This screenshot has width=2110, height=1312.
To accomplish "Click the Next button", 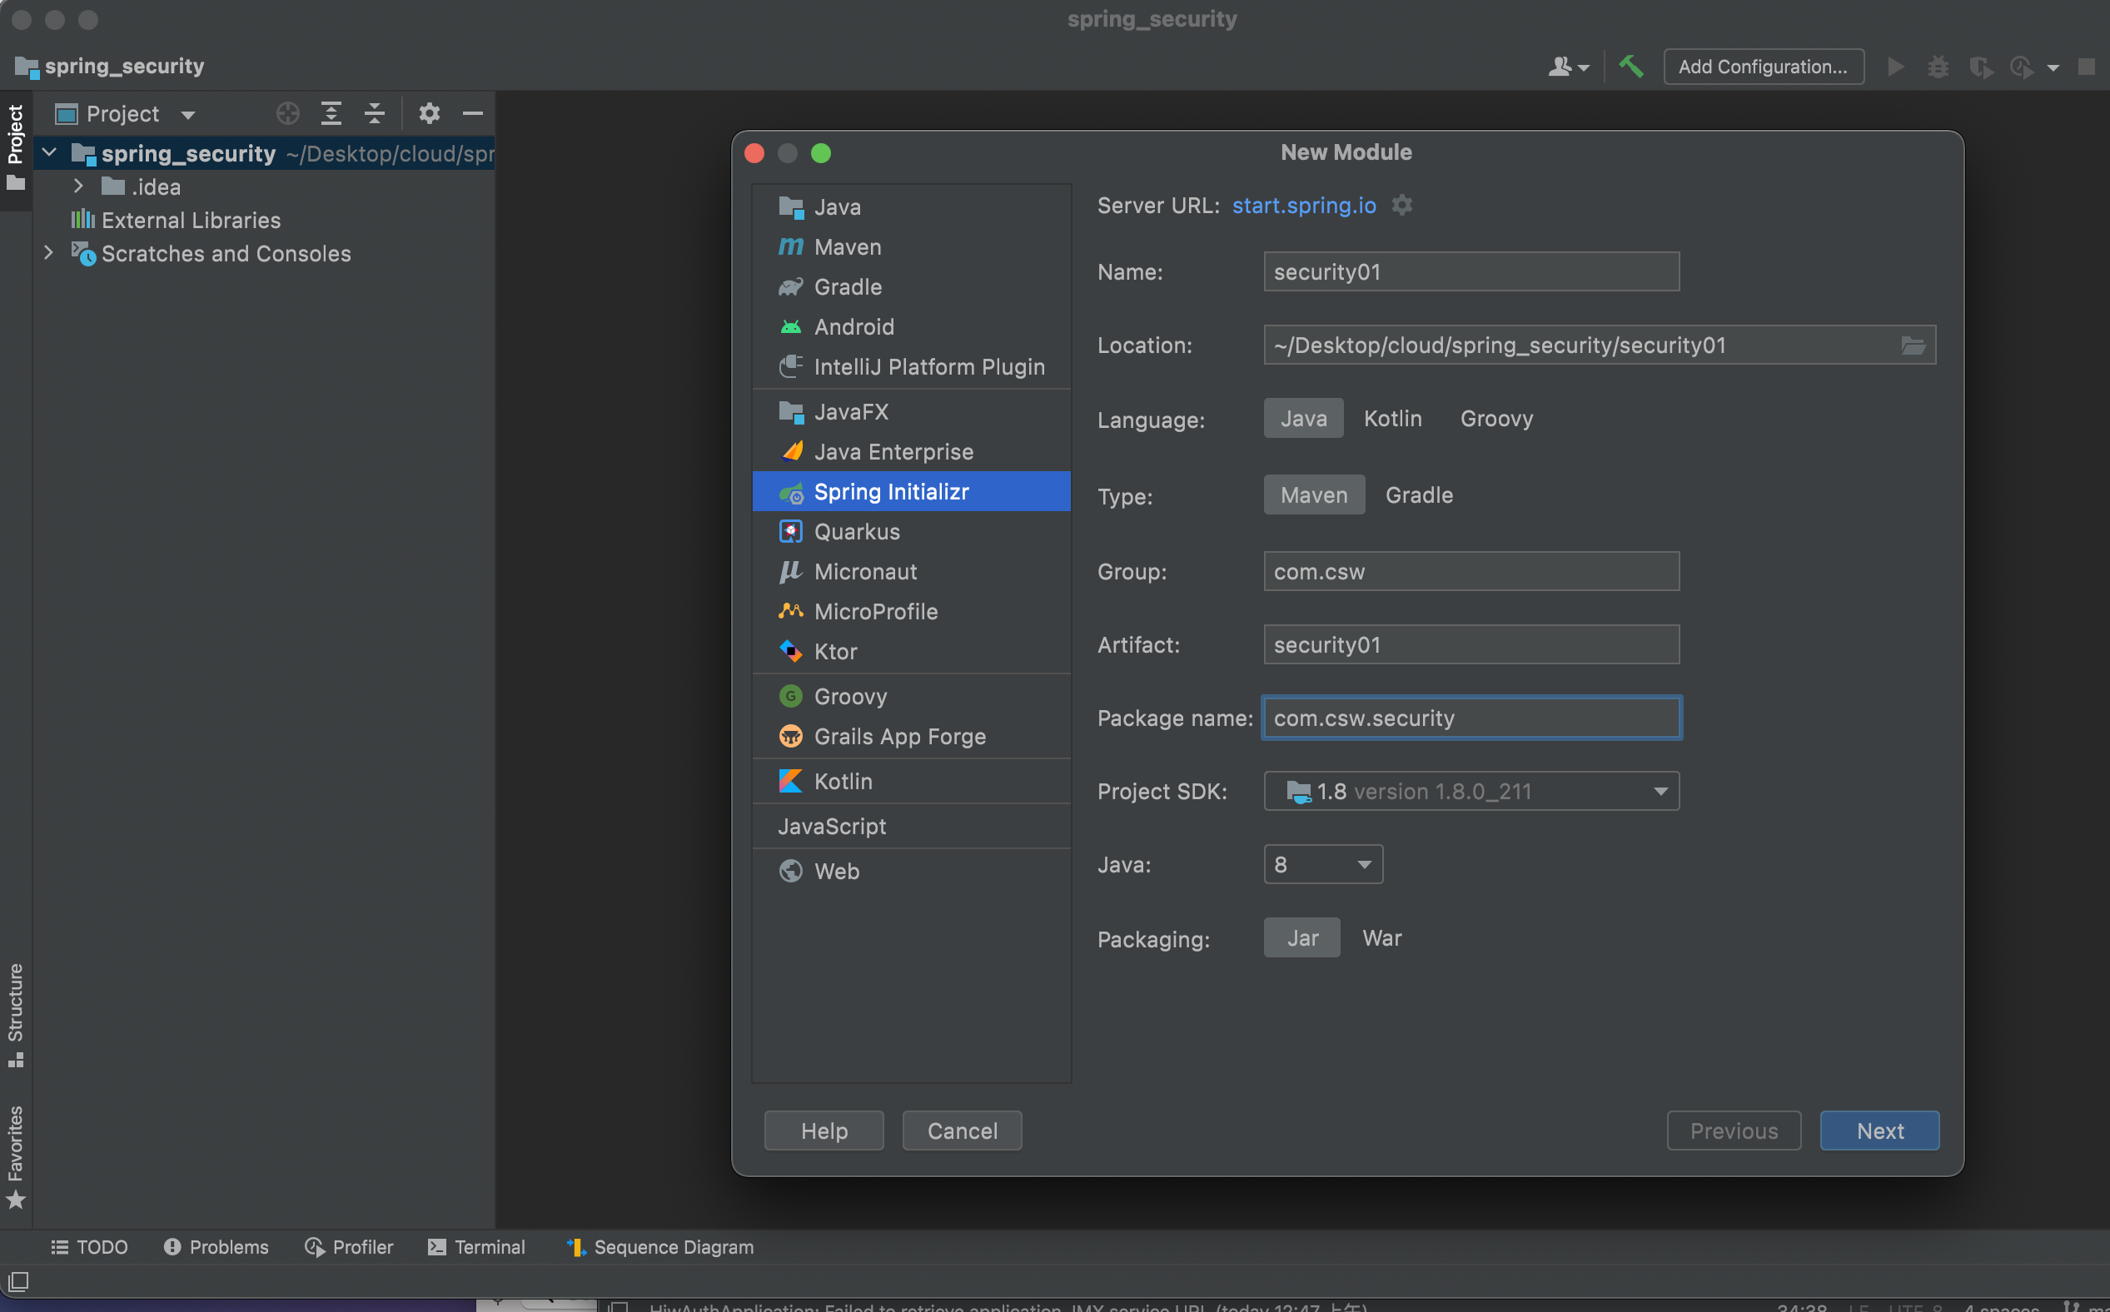I will [x=1879, y=1131].
